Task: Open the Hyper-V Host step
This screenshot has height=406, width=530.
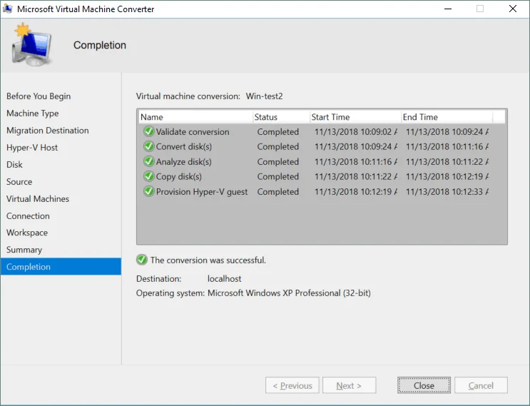Action: 32,148
